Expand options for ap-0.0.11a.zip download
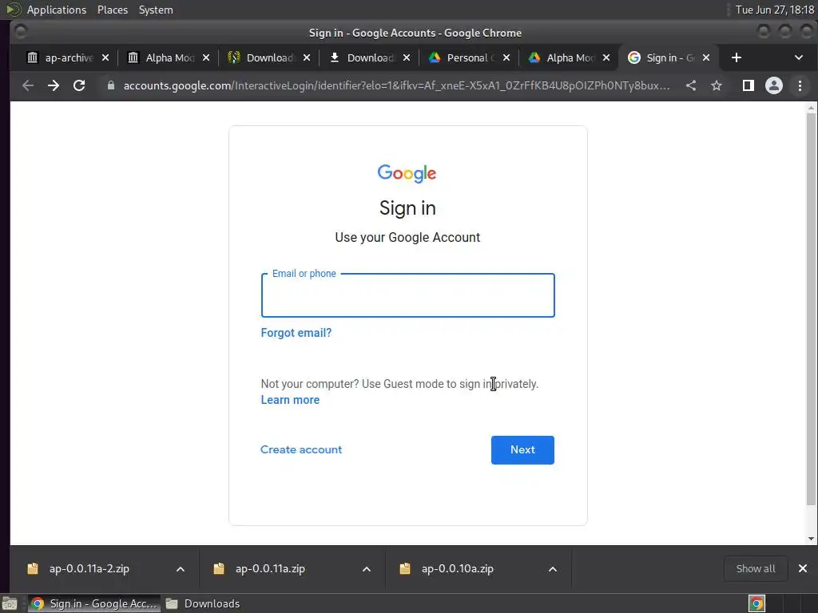This screenshot has width=818, height=613. click(367, 568)
